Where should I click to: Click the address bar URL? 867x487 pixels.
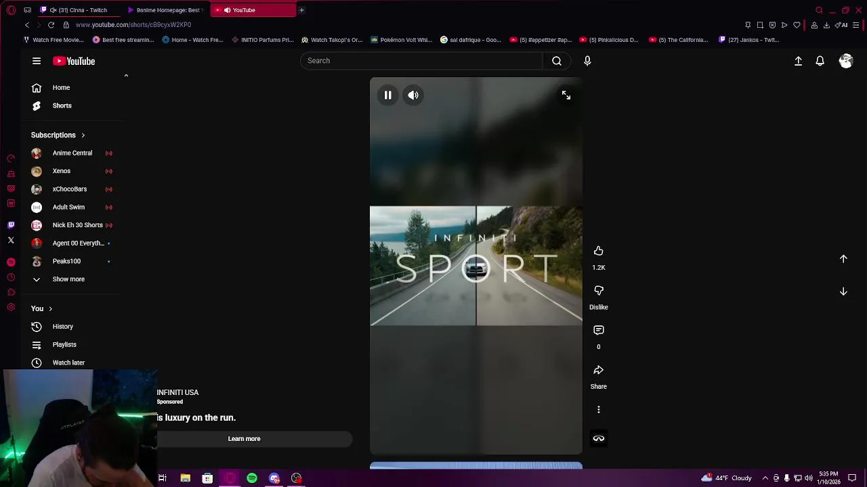[x=133, y=25]
